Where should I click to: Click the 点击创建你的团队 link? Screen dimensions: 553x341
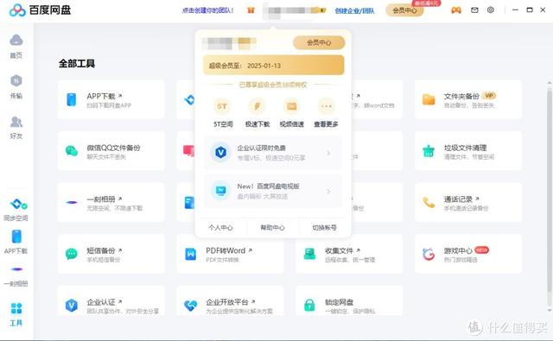point(207,10)
